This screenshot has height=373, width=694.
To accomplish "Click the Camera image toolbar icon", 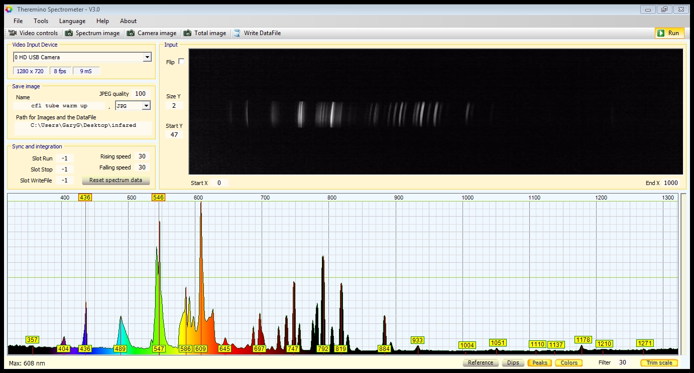I will pos(131,33).
